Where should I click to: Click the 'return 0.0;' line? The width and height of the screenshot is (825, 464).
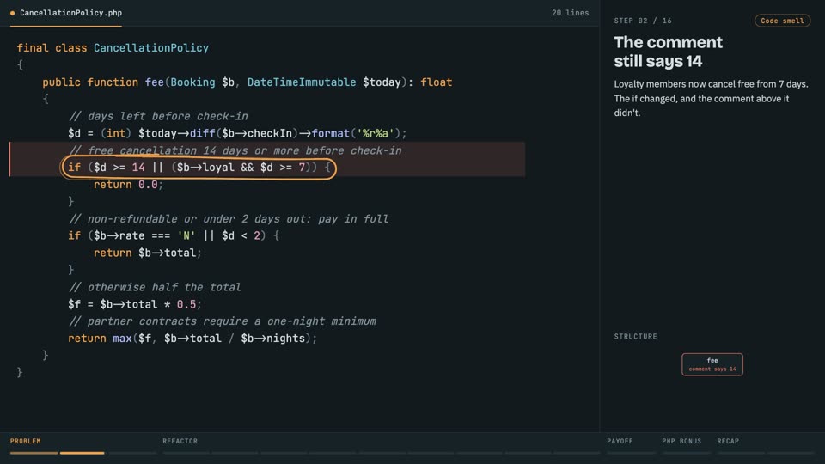[128, 185]
